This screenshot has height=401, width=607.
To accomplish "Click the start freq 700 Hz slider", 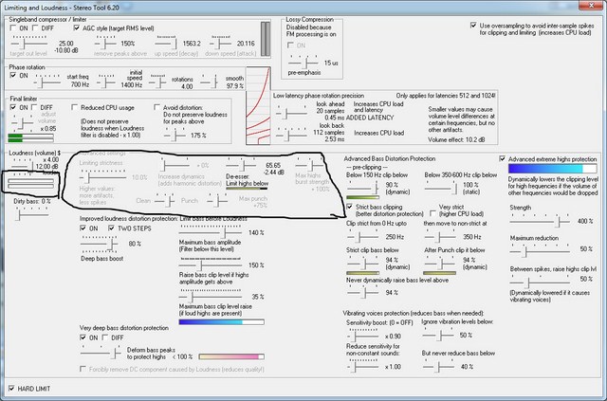I will (x=47, y=82).
